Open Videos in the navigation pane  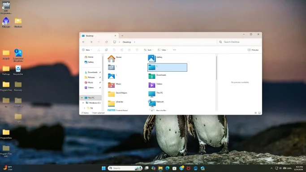coord(89,87)
